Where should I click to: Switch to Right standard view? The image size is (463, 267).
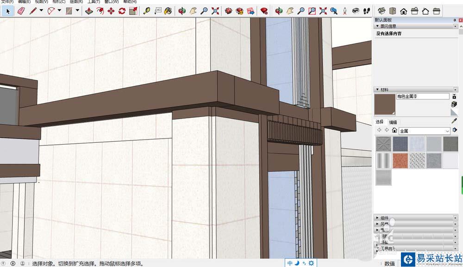(x=414, y=11)
